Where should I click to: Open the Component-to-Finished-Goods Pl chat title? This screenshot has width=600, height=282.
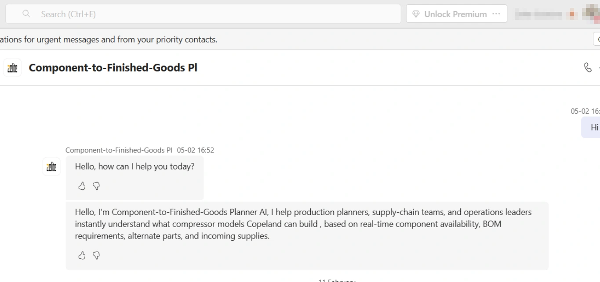[113, 68]
